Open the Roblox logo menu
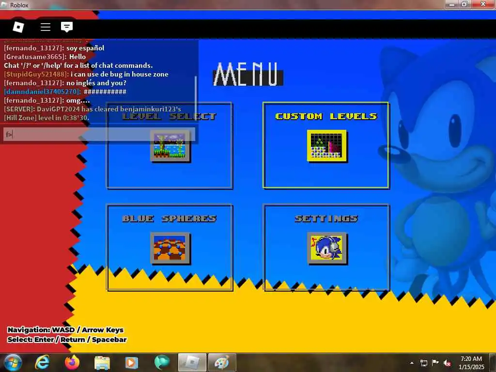Image resolution: width=496 pixels, height=372 pixels. point(18,27)
